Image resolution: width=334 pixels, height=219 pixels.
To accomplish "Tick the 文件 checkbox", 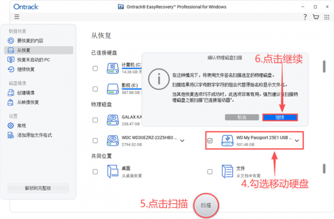I will pyautogui.click(x=210, y=171).
